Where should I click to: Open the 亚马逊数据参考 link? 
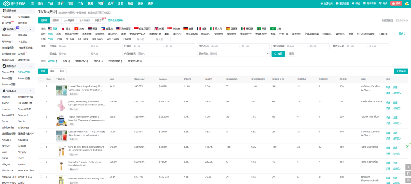coord(116,20)
